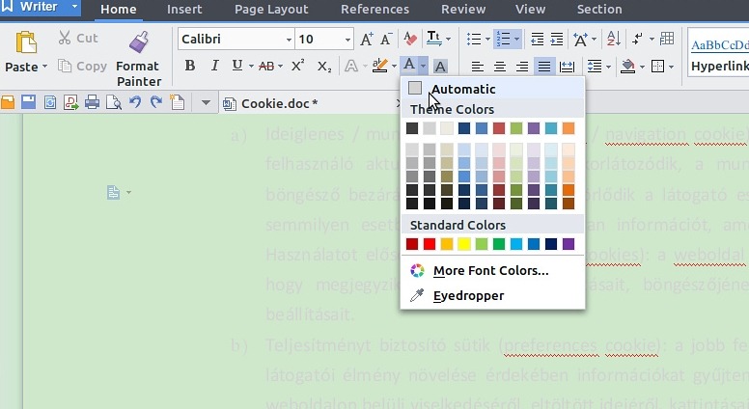The height and width of the screenshot is (409, 749).
Task: Click the print icon in quick toolbar
Action: (92, 103)
